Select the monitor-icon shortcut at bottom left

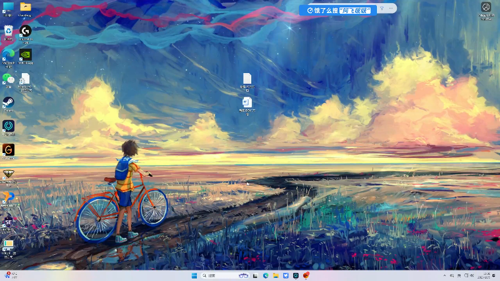[8, 249]
